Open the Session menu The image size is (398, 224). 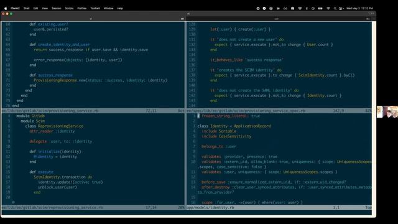pos(57,8)
